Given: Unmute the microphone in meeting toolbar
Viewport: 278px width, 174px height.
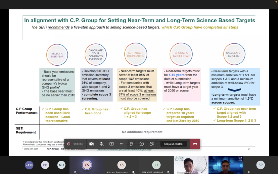Looking at the screenshot, I should (102, 144).
